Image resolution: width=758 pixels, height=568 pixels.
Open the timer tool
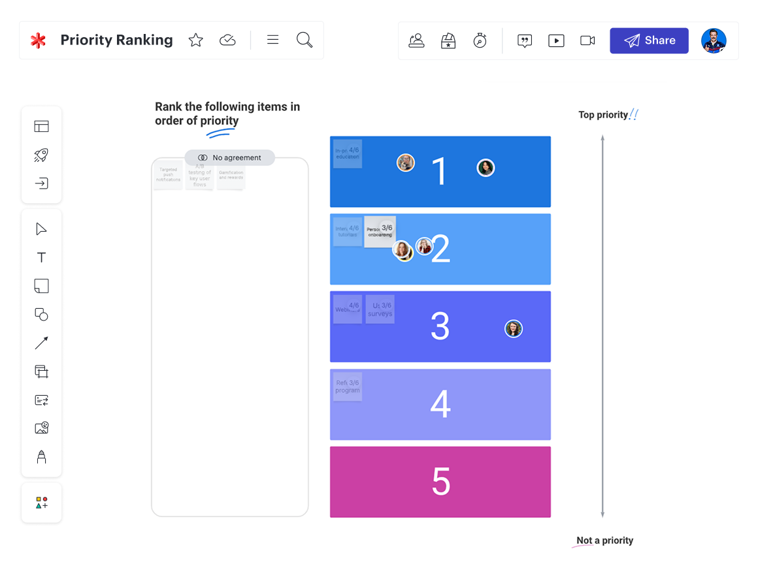pyautogui.click(x=480, y=40)
